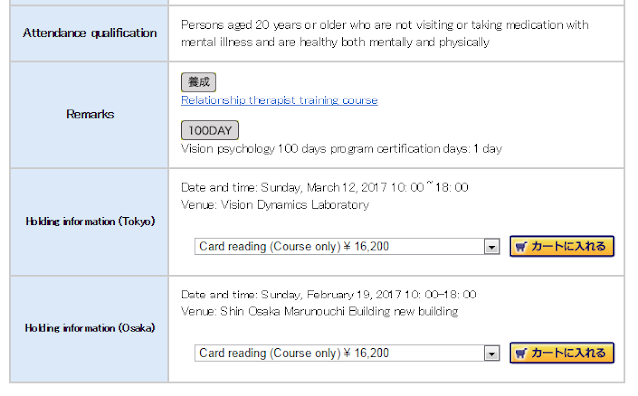Add the Osaka course with カートに入れる
The width and height of the screenshot is (638, 396).
coord(562,353)
